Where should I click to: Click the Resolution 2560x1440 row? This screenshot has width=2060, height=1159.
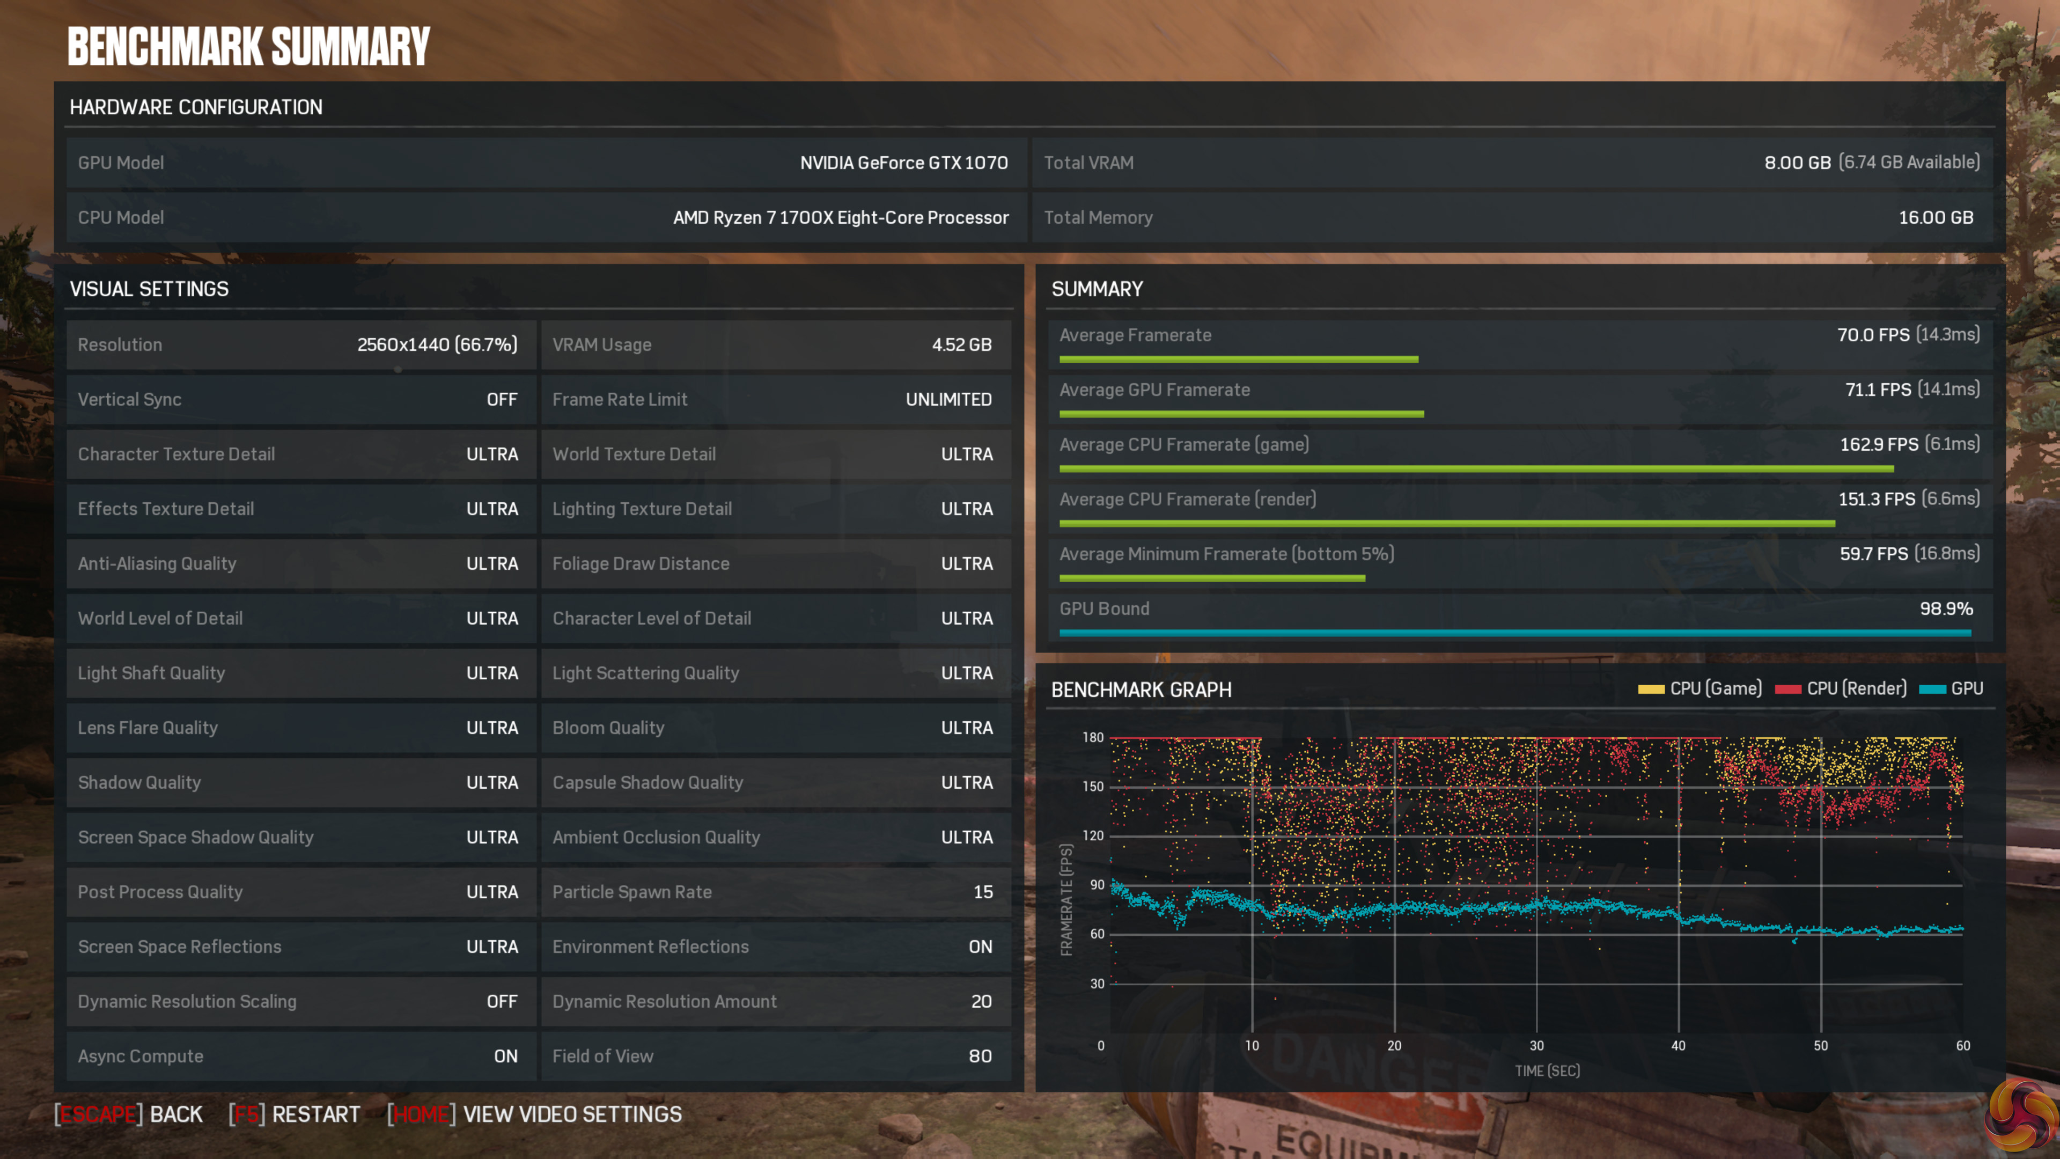click(300, 344)
